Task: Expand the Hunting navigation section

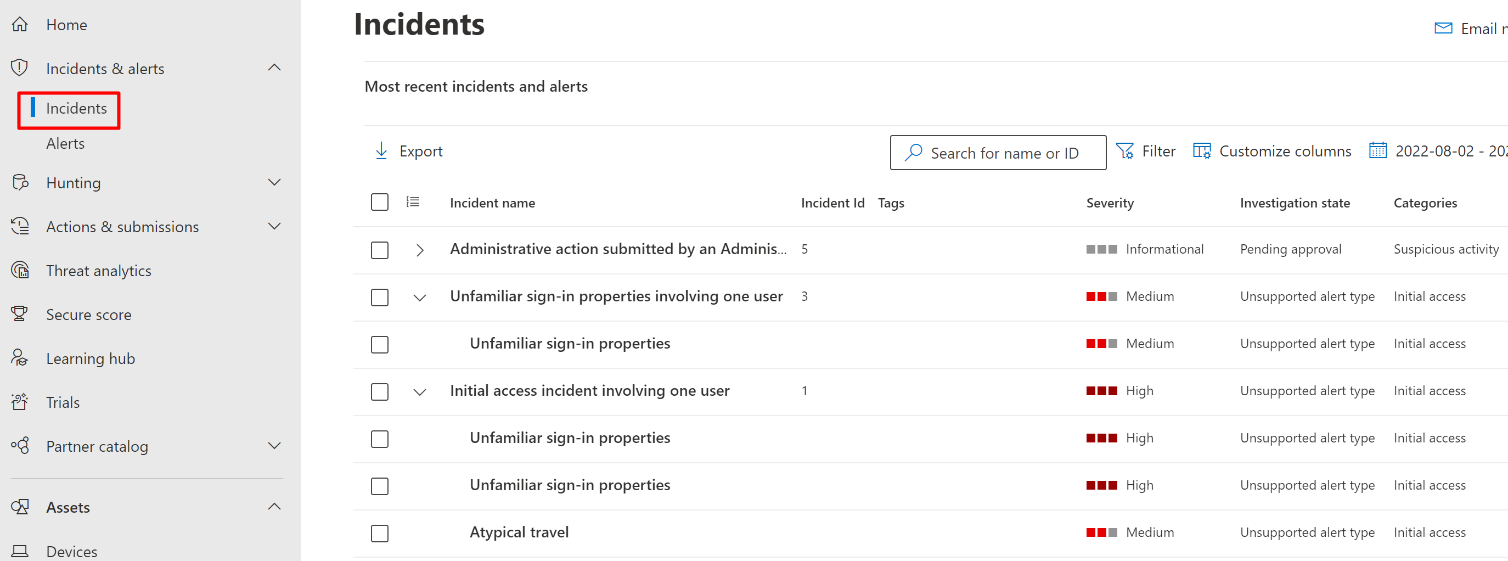Action: [274, 183]
